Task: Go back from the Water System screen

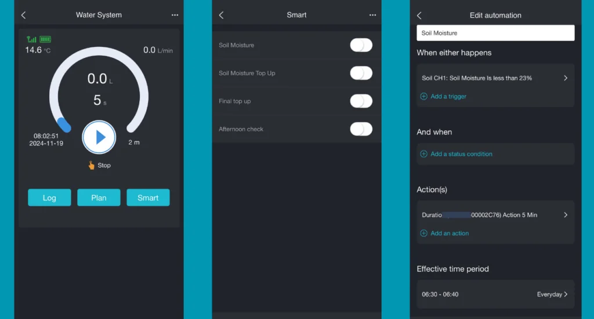Action: 23,15
